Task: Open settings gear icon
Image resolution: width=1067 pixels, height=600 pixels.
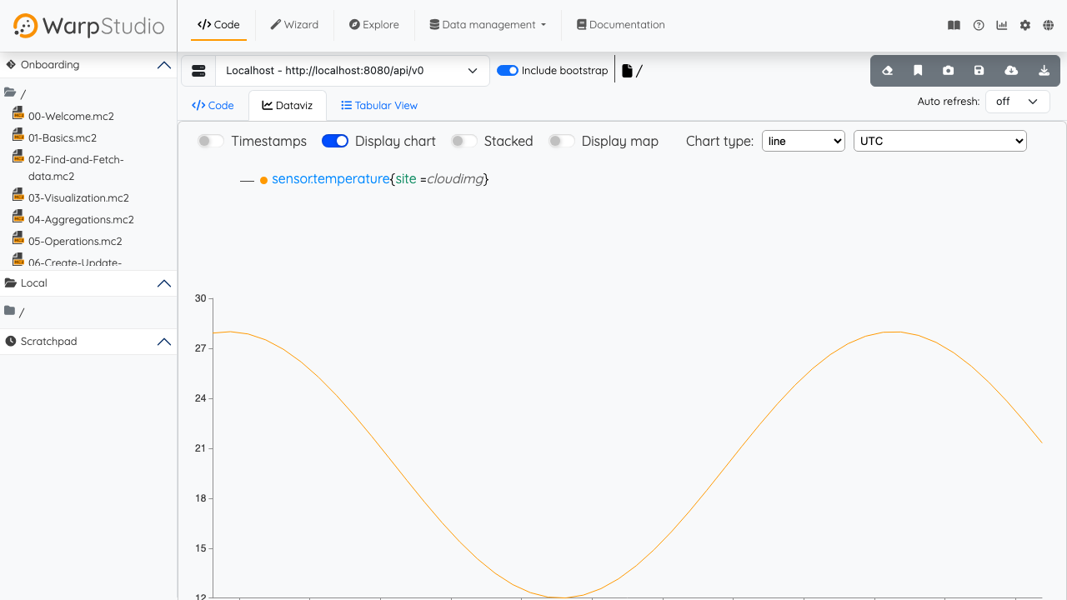Action: pyautogui.click(x=1025, y=25)
